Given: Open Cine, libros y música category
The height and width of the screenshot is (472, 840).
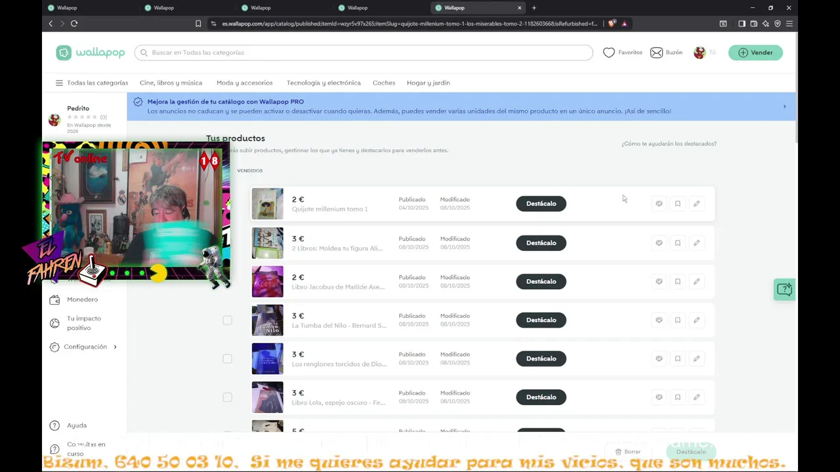Looking at the screenshot, I should 171,83.
